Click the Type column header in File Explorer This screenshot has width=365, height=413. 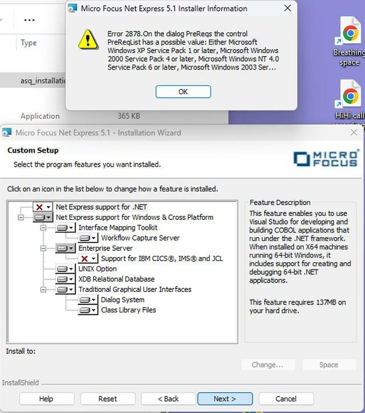pos(29,43)
